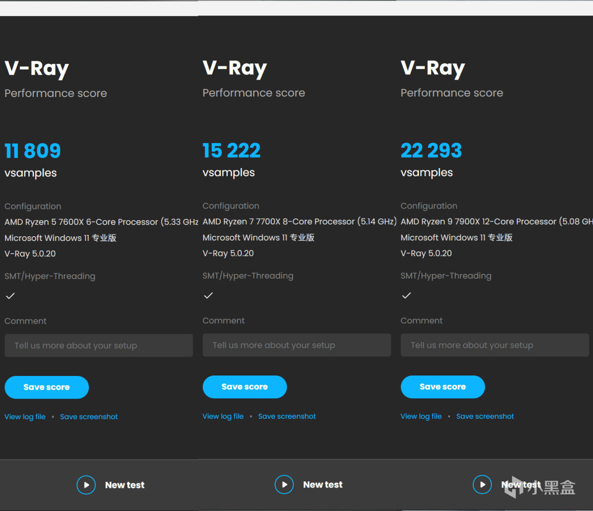
Task: Select the AMD Ryzen 9 7900X 12-Core Processor line
Action: click(497, 221)
